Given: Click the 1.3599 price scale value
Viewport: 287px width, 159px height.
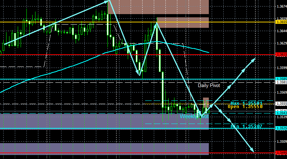Looking at the screenshot, I should pyautogui.click(x=282, y=68).
